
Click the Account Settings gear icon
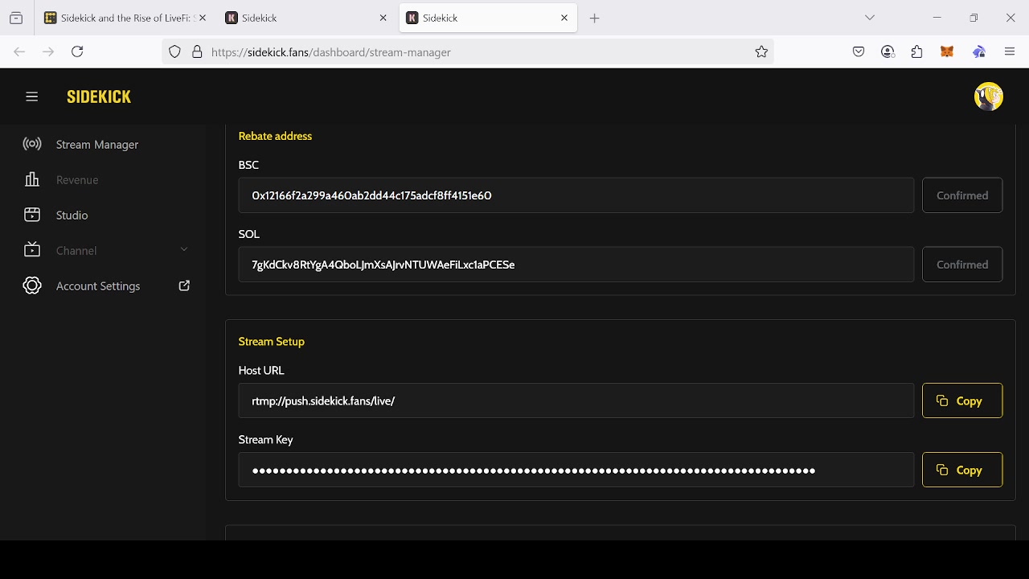(x=32, y=285)
